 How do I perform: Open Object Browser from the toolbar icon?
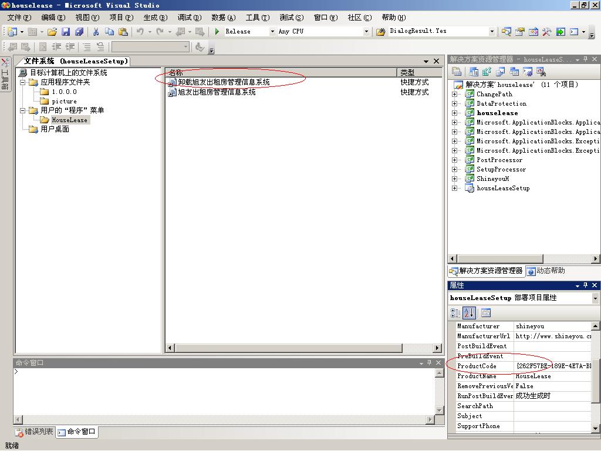tap(533, 32)
